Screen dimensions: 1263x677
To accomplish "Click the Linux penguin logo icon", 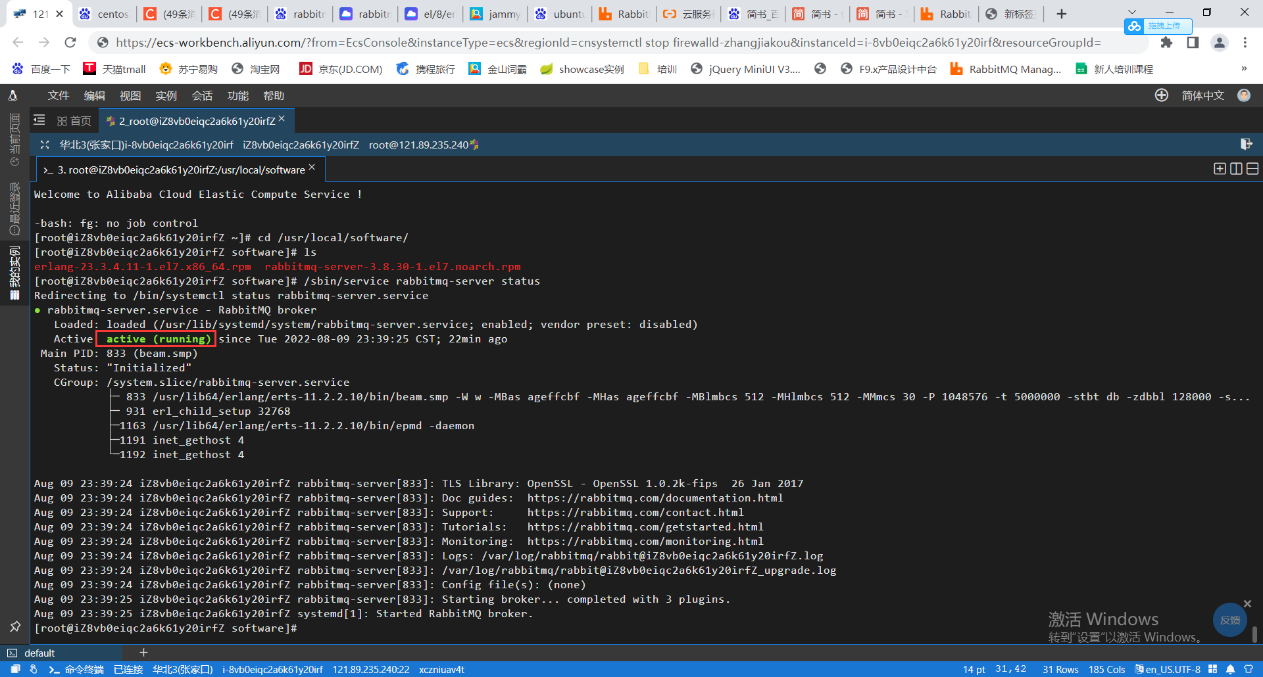I will 12,96.
